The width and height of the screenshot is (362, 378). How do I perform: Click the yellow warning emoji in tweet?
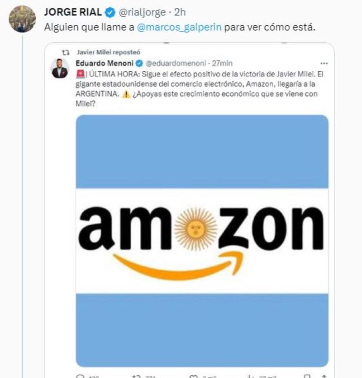tap(126, 94)
